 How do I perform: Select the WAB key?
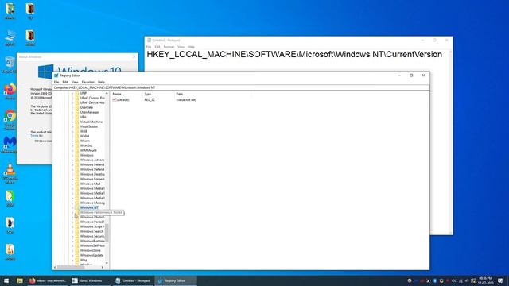click(84, 131)
